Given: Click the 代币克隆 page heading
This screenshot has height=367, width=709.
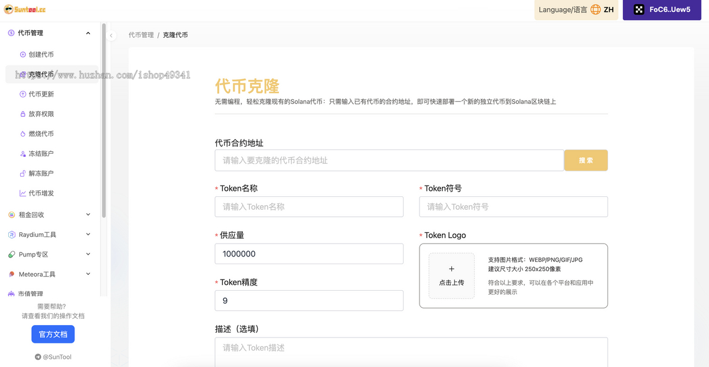Looking at the screenshot, I should coord(247,86).
